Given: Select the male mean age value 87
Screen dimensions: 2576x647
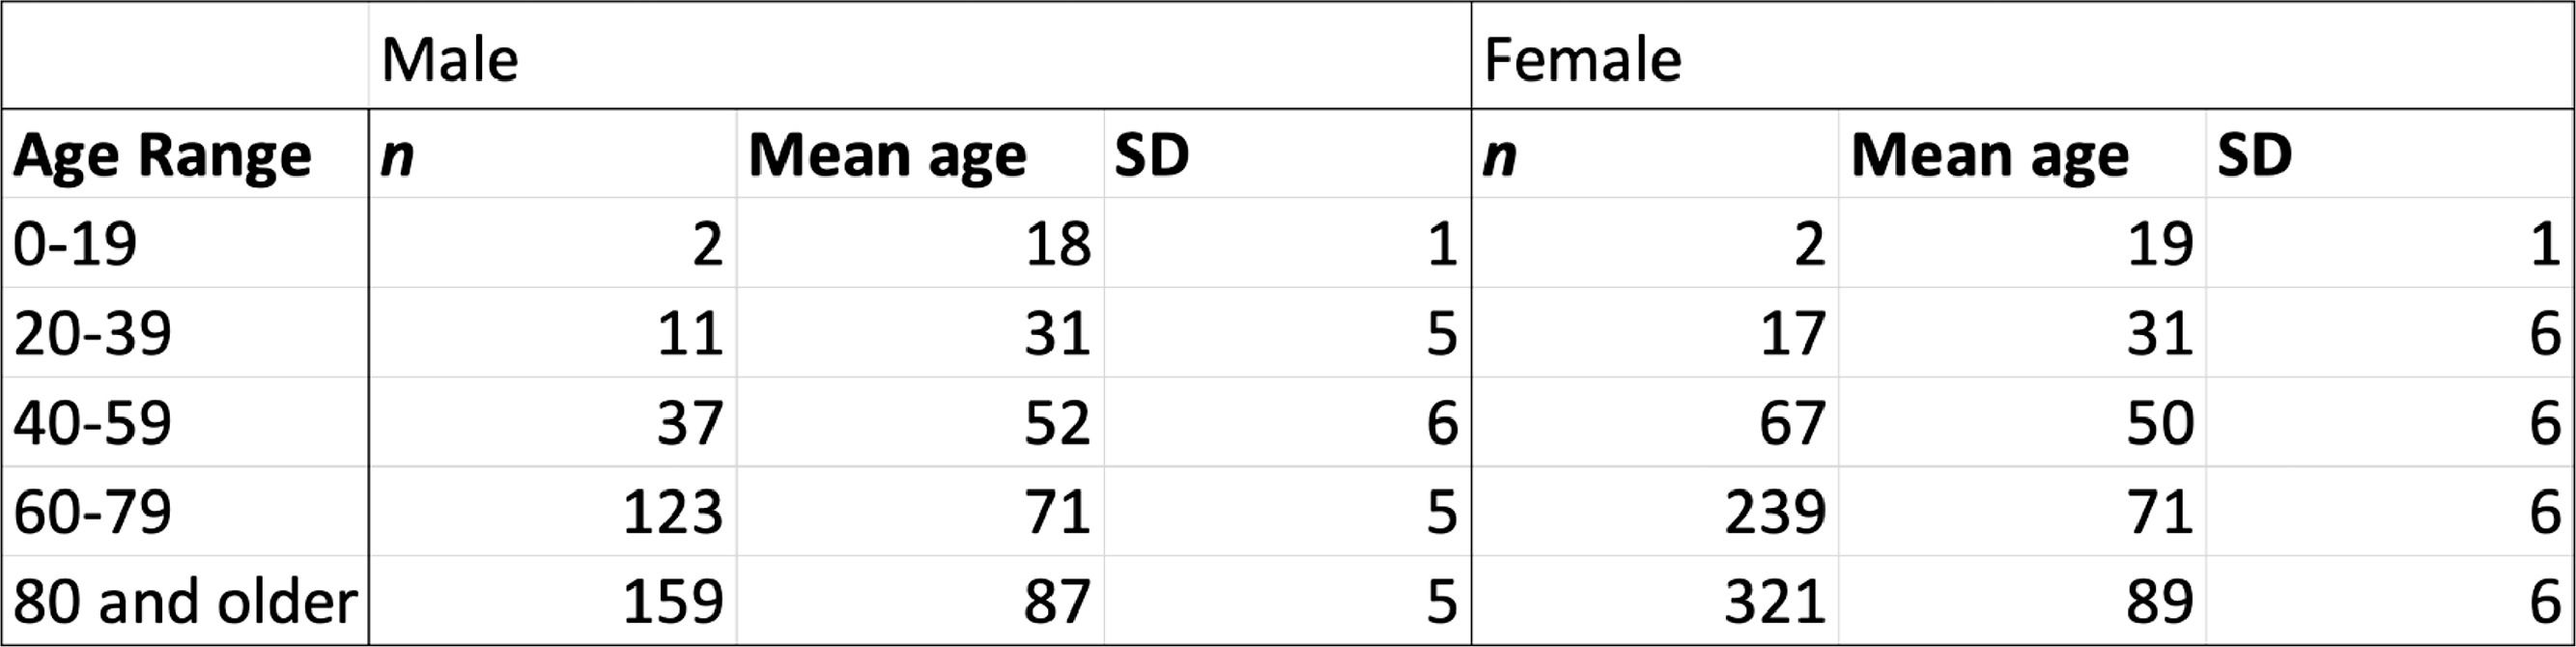Looking at the screenshot, I should point(1056,602).
